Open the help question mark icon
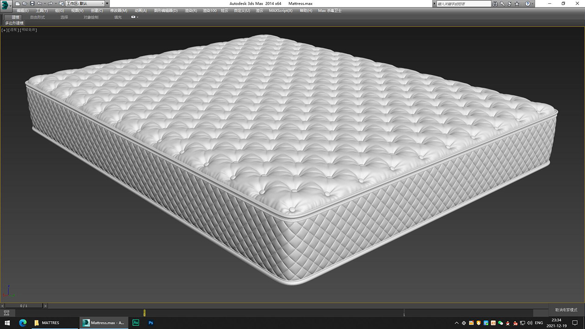This screenshot has width=585, height=329. (x=527, y=4)
